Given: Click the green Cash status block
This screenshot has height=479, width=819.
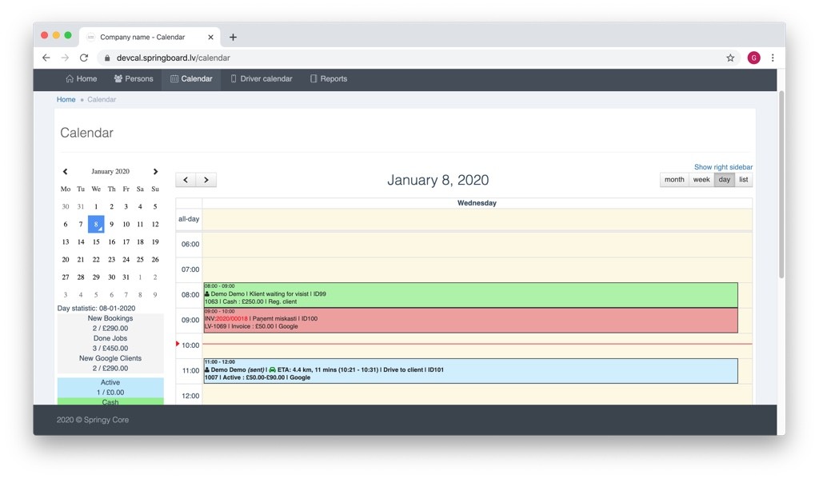Looking at the screenshot, I should coord(110,401).
